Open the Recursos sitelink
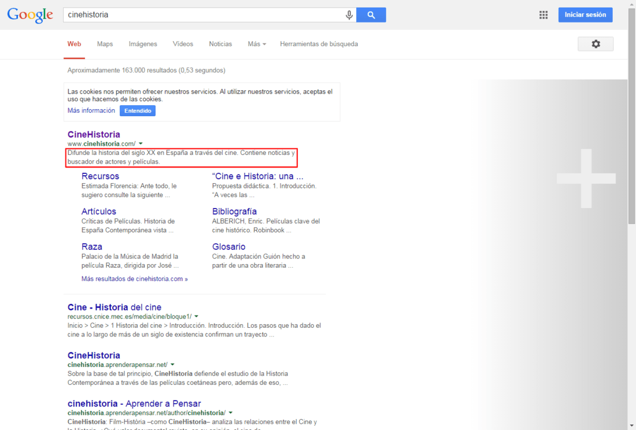The width and height of the screenshot is (636, 430). point(100,176)
